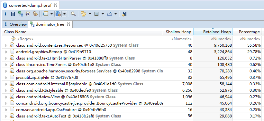Image resolution: width=264 pixels, height=121 pixels.
Task: Sort by Shallow Heap column header
Action: tap(178, 32)
